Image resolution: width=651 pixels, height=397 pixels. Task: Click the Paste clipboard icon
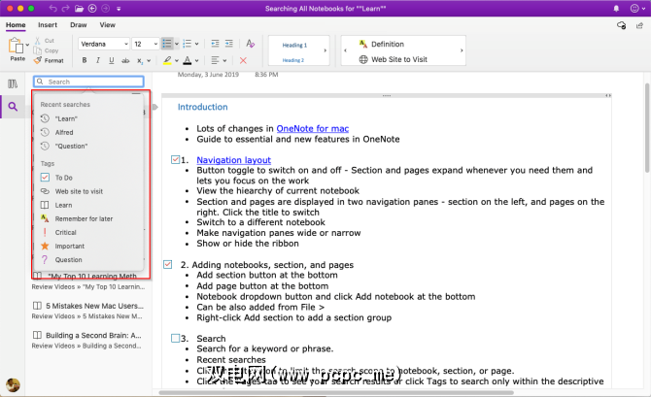pos(16,48)
